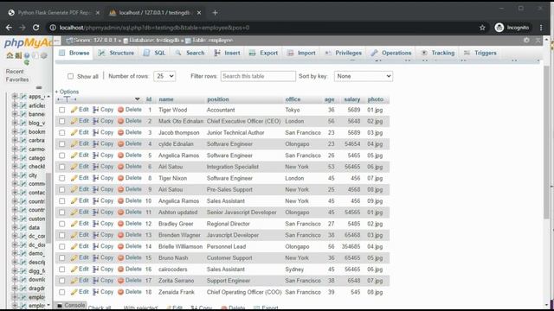Screen dimensions: 554x311
Task: Check the row checkbox for Tiger Wood
Action: click(62, 110)
